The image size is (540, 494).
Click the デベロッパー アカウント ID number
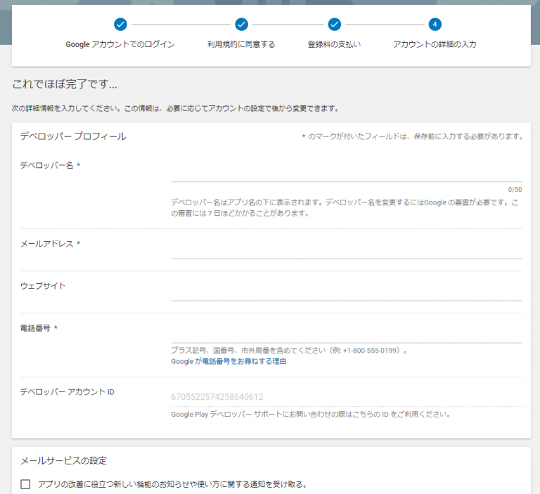coord(217,397)
